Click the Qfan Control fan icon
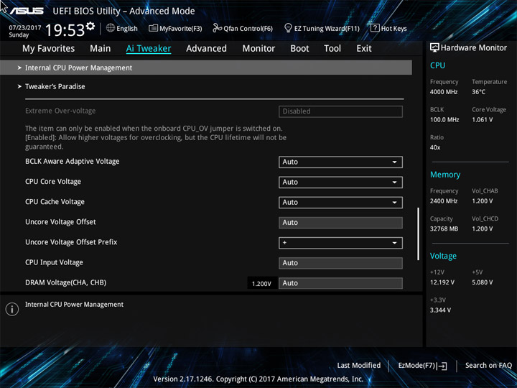The width and height of the screenshot is (517, 388). pos(217,28)
